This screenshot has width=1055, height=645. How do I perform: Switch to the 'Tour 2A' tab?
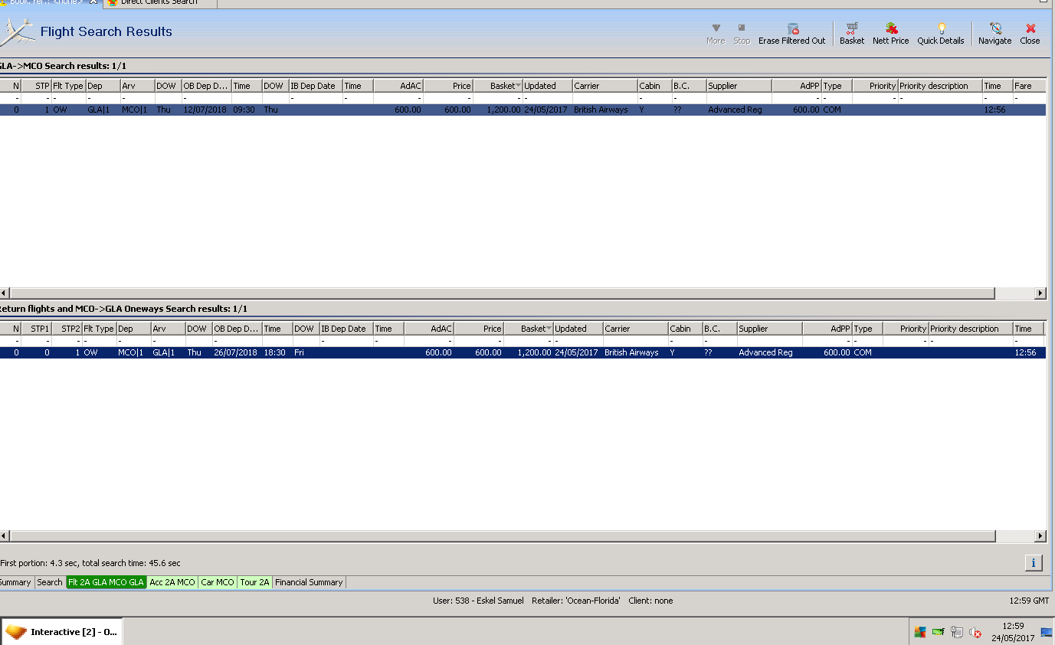tap(255, 582)
